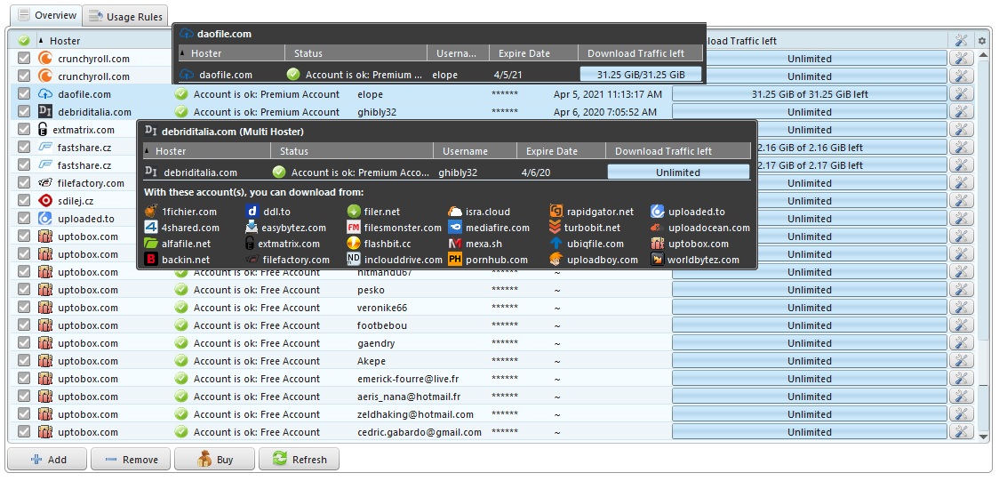This screenshot has width=999, height=481.
Task: Click the uploaded.to icon in tooltip
Action: pos(658,212)
